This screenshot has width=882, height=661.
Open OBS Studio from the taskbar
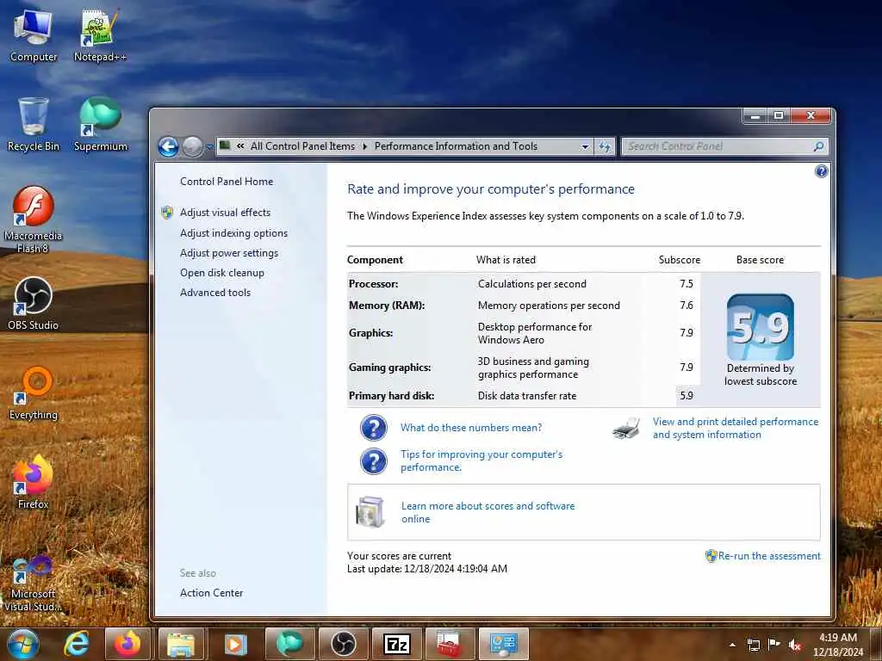point(342,644)
